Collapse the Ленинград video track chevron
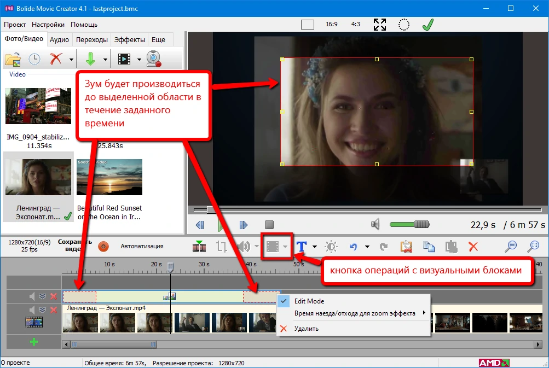The image size is (549, 368). coord(42,310)
